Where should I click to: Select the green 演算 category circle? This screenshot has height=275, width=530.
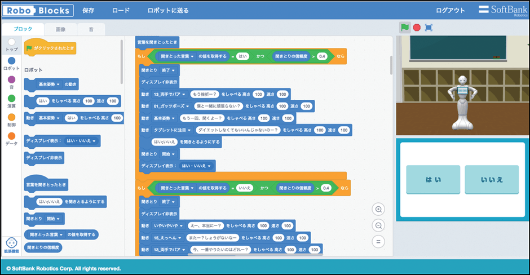tap(11, 98)
